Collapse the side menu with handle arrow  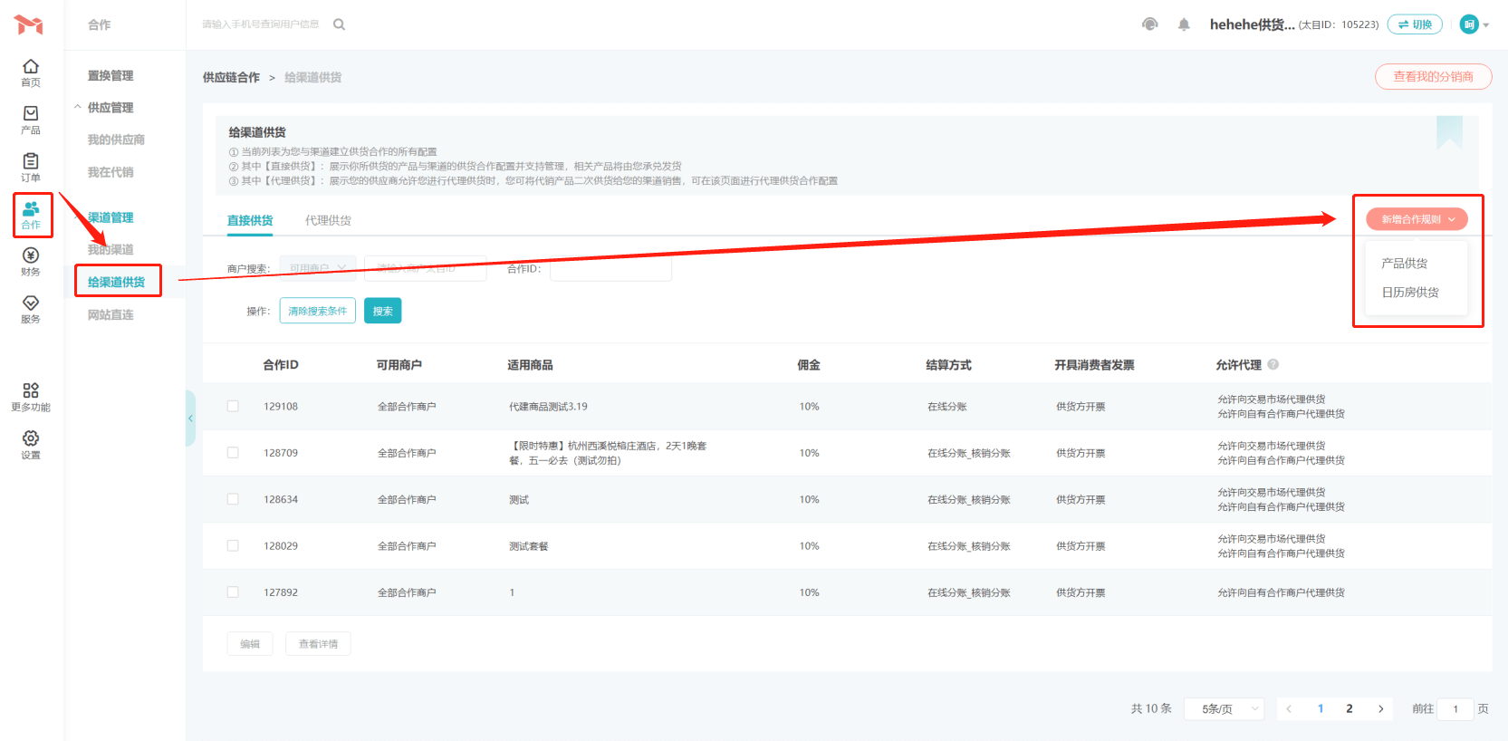190,418
